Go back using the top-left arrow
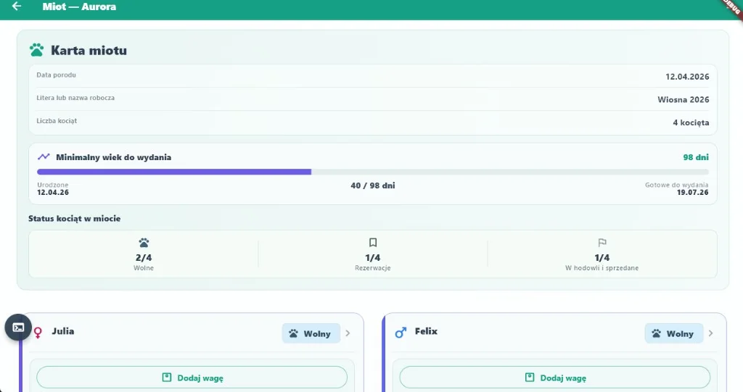743x392 pixels. tap(17, 6)
